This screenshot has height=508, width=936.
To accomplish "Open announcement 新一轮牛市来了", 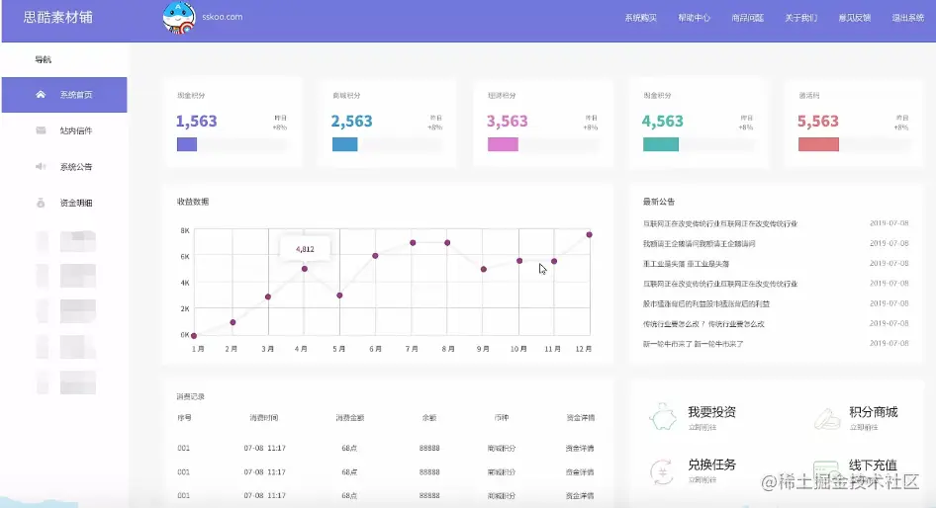I will click(x=693, y=344).
